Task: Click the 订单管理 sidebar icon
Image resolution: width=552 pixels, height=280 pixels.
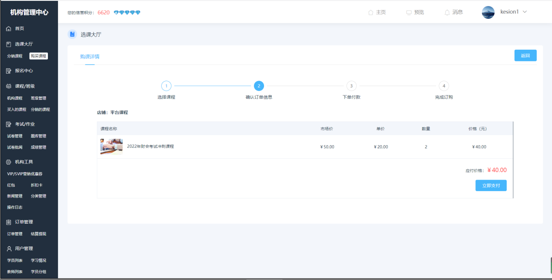Action: point(8,222)
